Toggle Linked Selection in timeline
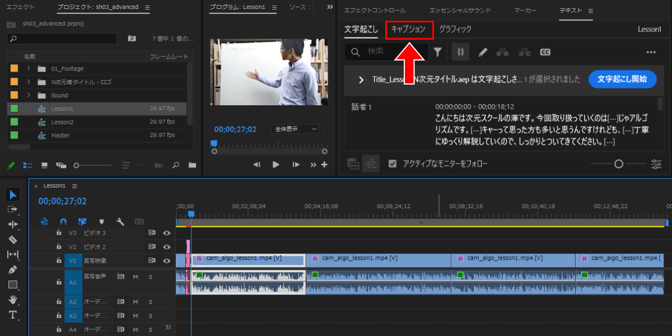Screen dimensions: 672x336 click(82, 221)
